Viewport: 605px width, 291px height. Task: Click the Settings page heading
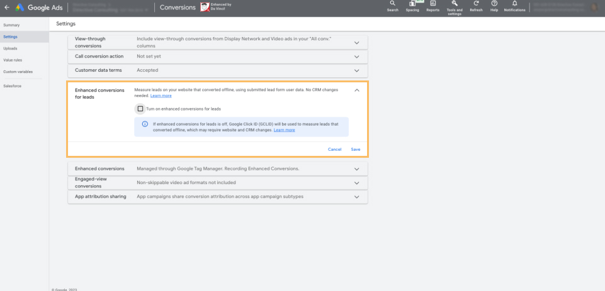[66, 24]
